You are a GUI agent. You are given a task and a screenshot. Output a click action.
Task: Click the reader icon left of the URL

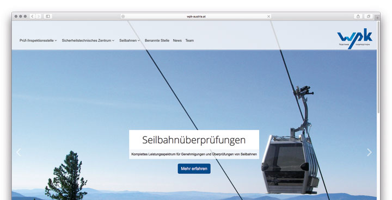pos(123,16)
